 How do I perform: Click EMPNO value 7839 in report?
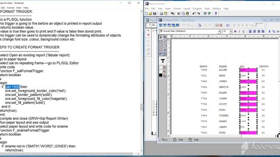click(x=204, y=110)
